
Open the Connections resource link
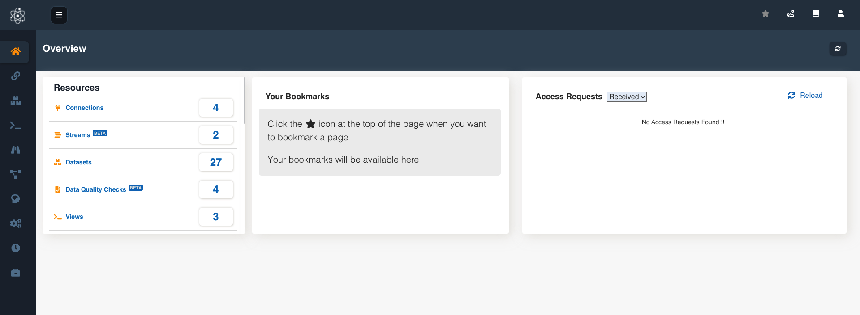click(x=84, y=108)
